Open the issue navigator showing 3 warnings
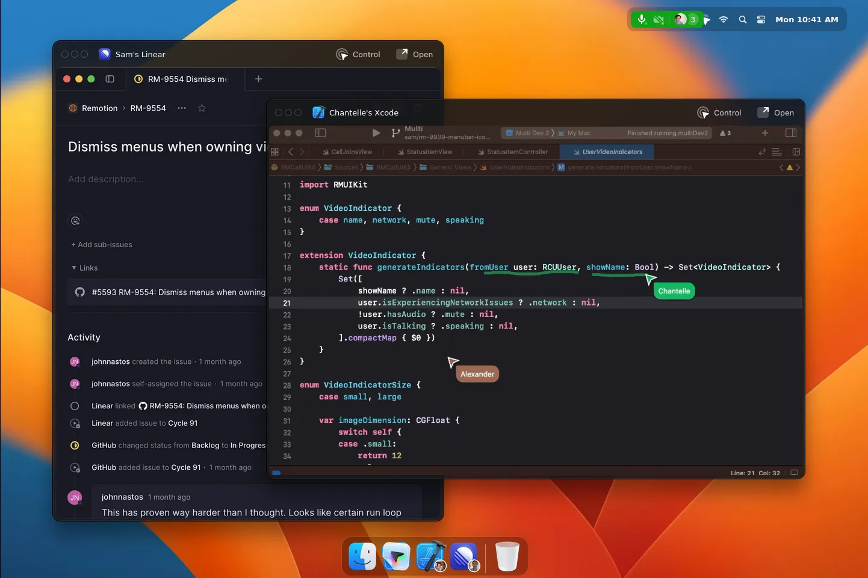Image resolution: width=868 pixels, height=578 pixels. pyautogui.click(x=725, y=133)
